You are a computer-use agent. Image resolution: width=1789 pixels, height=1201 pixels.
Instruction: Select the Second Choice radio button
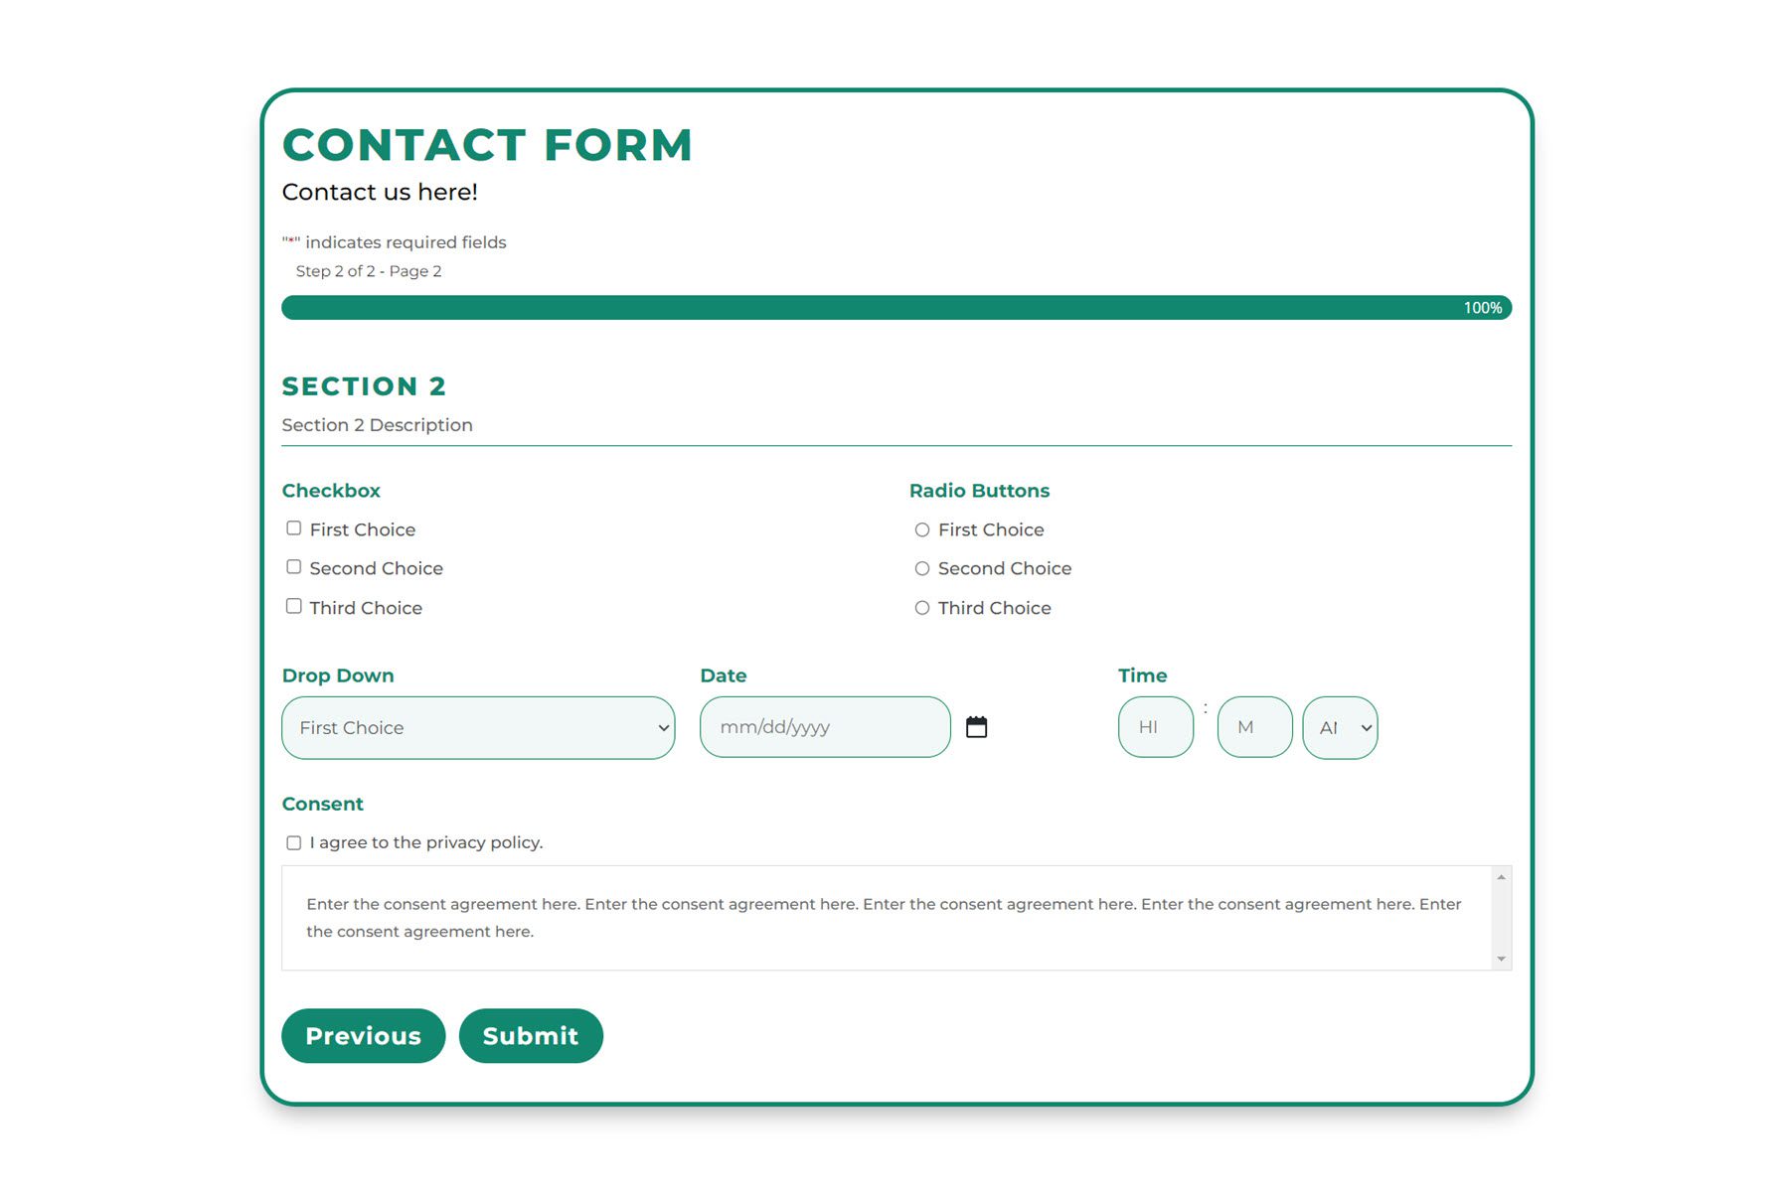point(921,568)
